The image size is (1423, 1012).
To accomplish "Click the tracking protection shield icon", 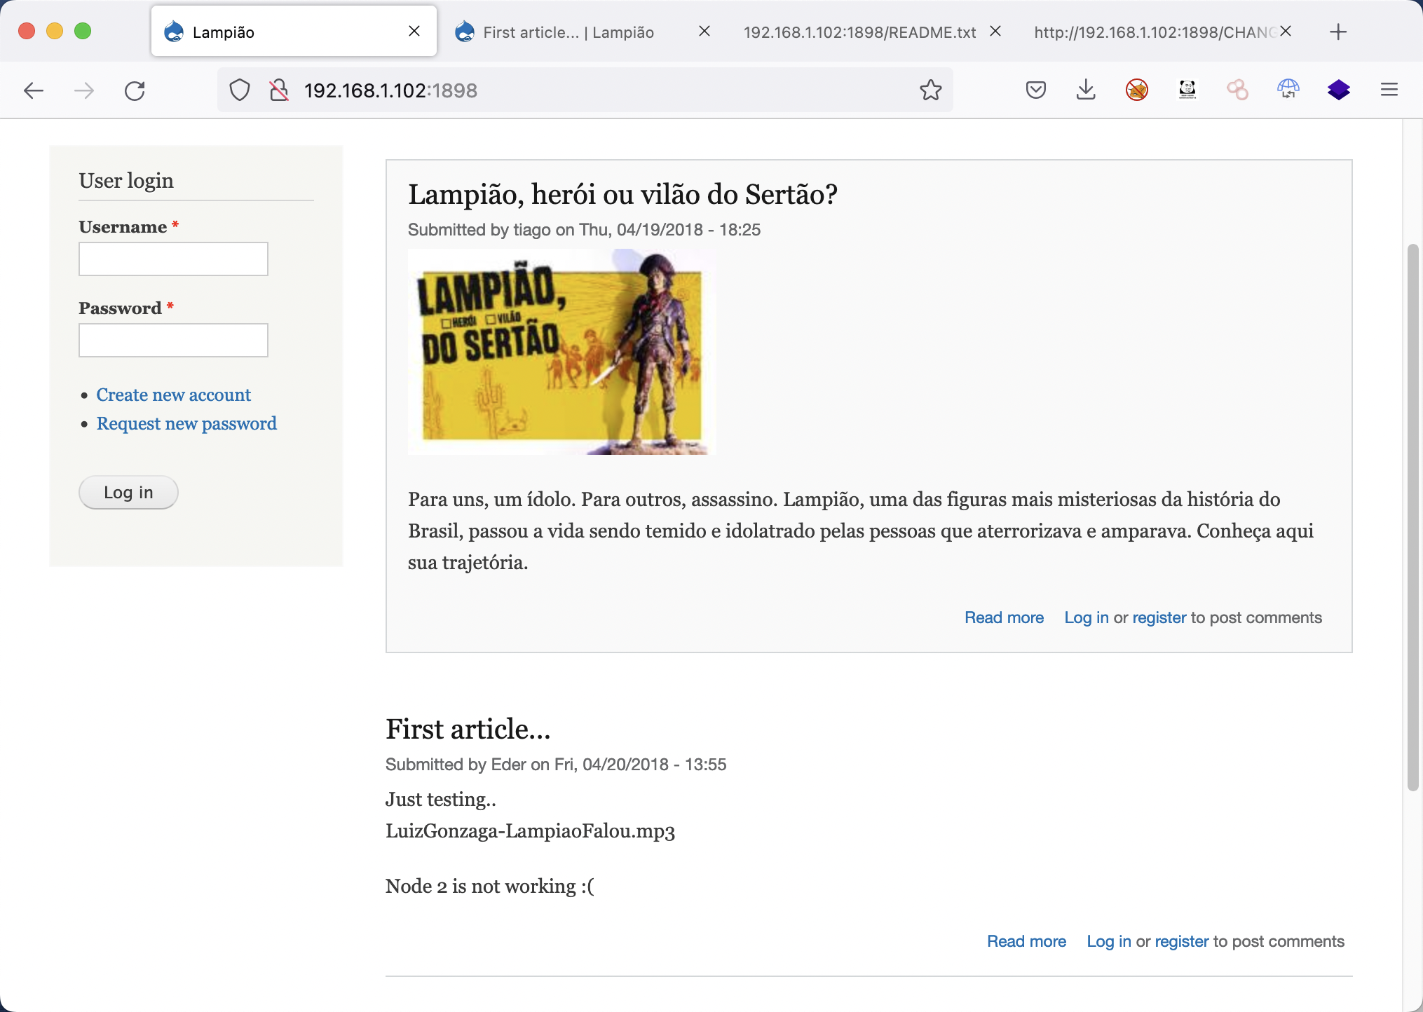I will [x=240, y=90].
